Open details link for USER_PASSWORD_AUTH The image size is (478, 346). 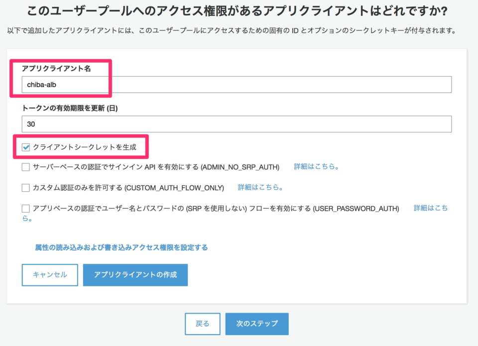coord(430,208)
